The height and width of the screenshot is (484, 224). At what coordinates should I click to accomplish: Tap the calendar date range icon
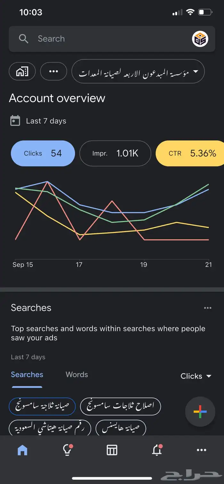[x=15, y=121]
